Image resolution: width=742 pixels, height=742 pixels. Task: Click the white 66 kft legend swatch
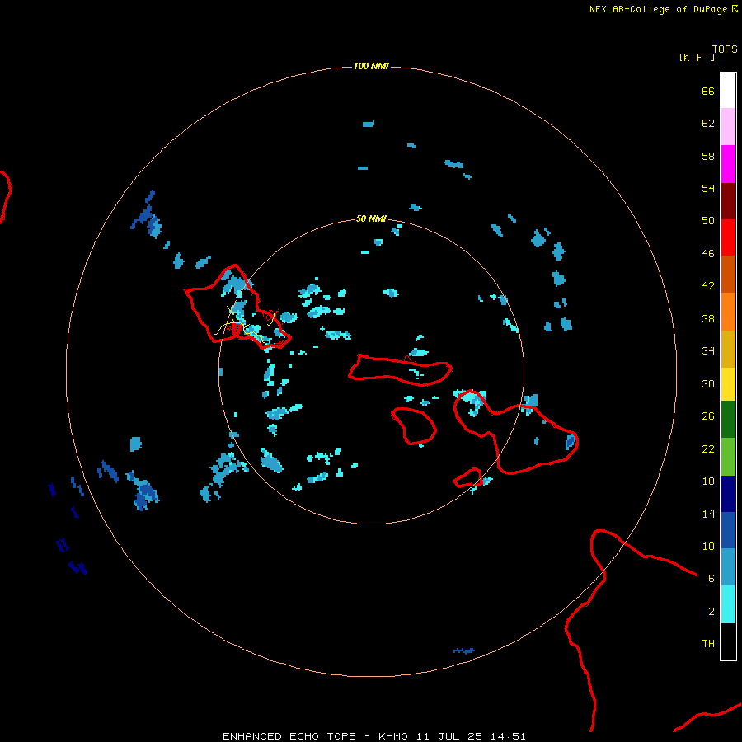click(728, 91)
